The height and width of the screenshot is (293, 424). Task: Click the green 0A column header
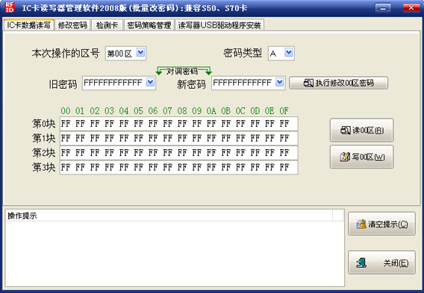click(211, 111)
